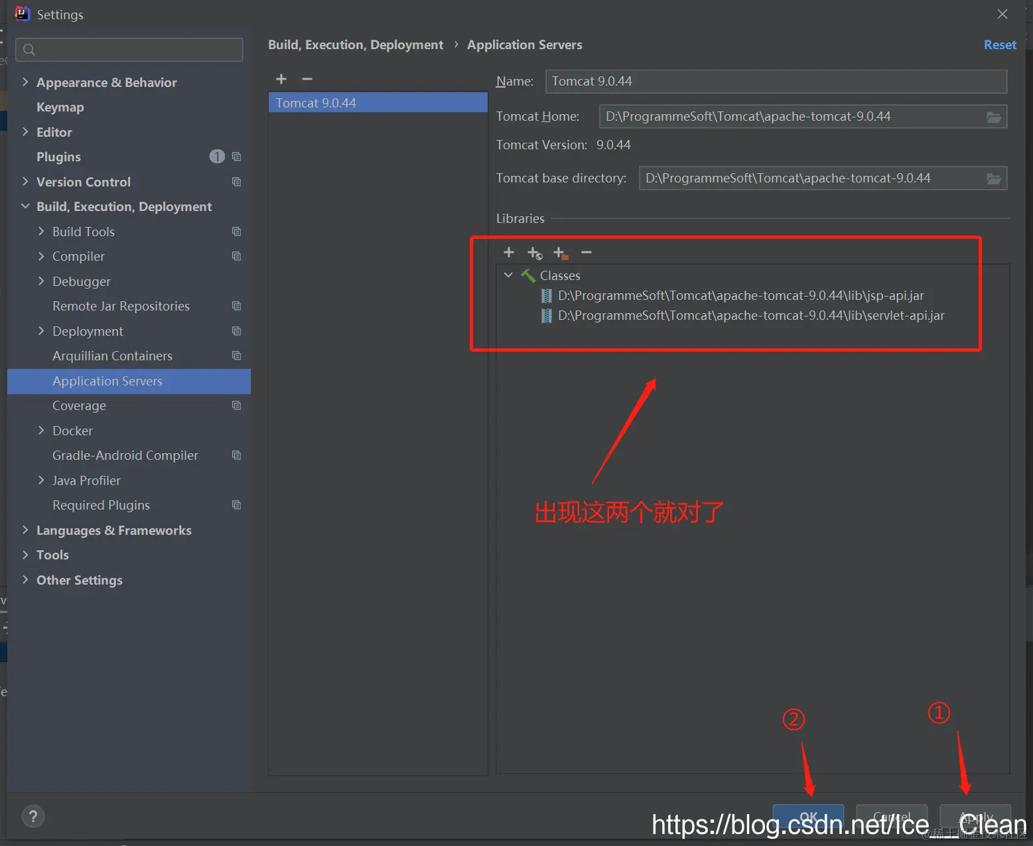Click the project-level icon beside Compiler
The height and width of the screenshot is (846, 1033).
click(x=237, y=256)
